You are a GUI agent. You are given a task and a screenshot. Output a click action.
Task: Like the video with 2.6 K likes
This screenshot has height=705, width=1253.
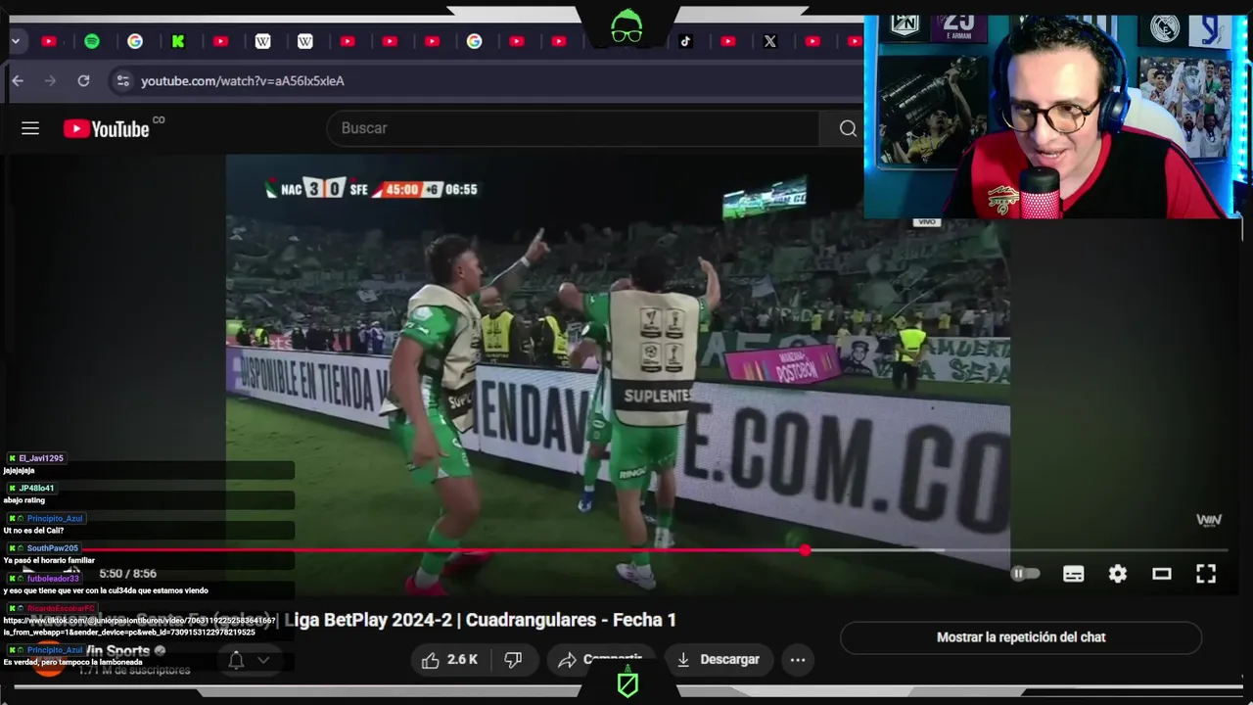point(448,660)
